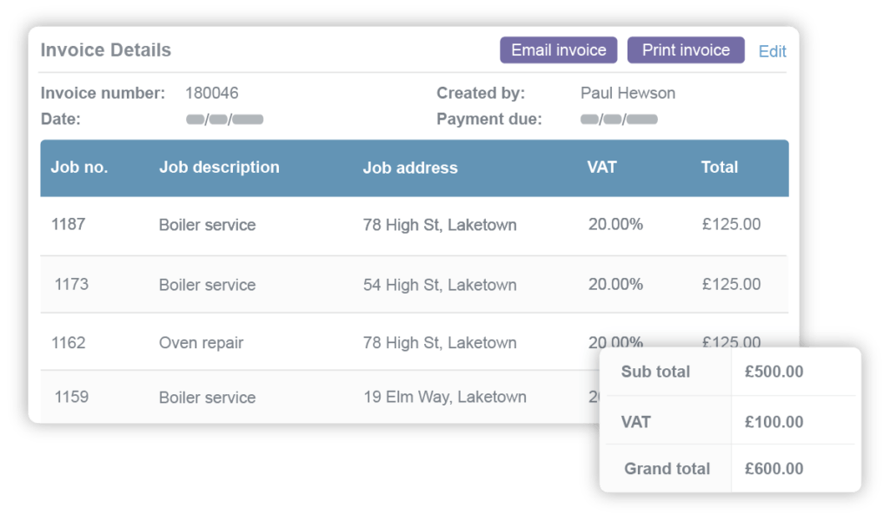The width and height of the screenshot is (890, 521).
Task: Open the invoice Edit link
Action: (x=772, y=51)
